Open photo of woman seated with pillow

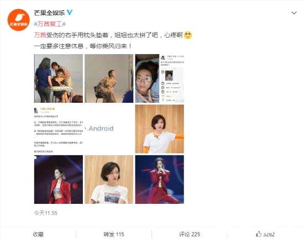coord(59,78)
